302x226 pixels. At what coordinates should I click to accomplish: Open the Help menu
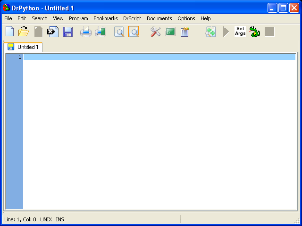pyautogui.click(x=206, y=18)
